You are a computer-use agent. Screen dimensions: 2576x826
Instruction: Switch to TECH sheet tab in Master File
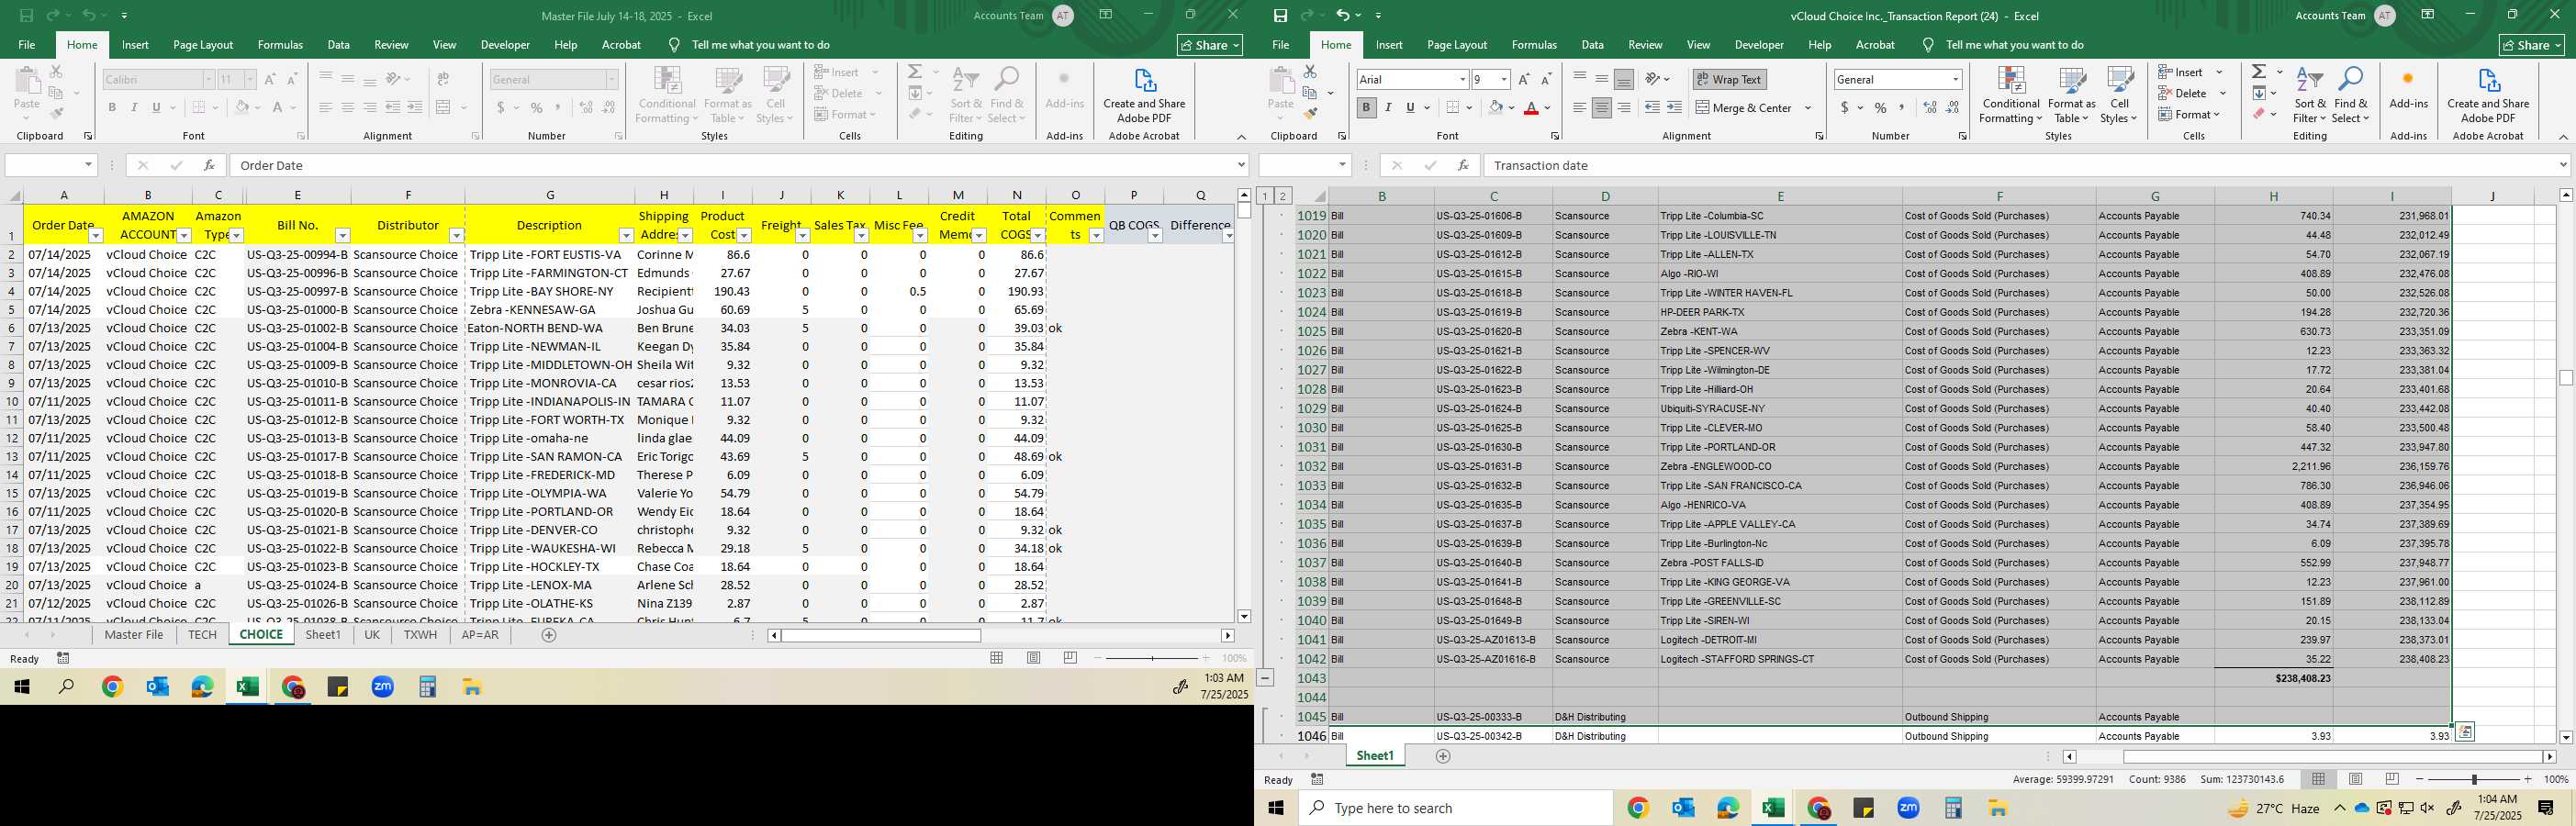click(202, 635)
